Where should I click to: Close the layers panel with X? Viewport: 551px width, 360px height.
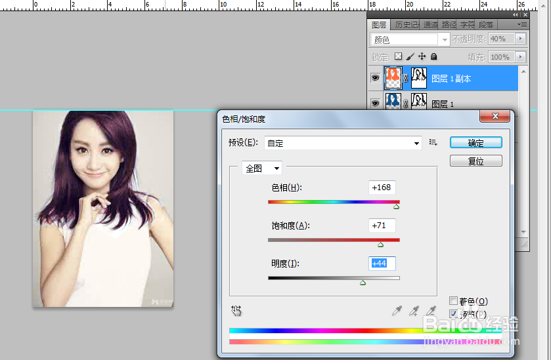525,14
